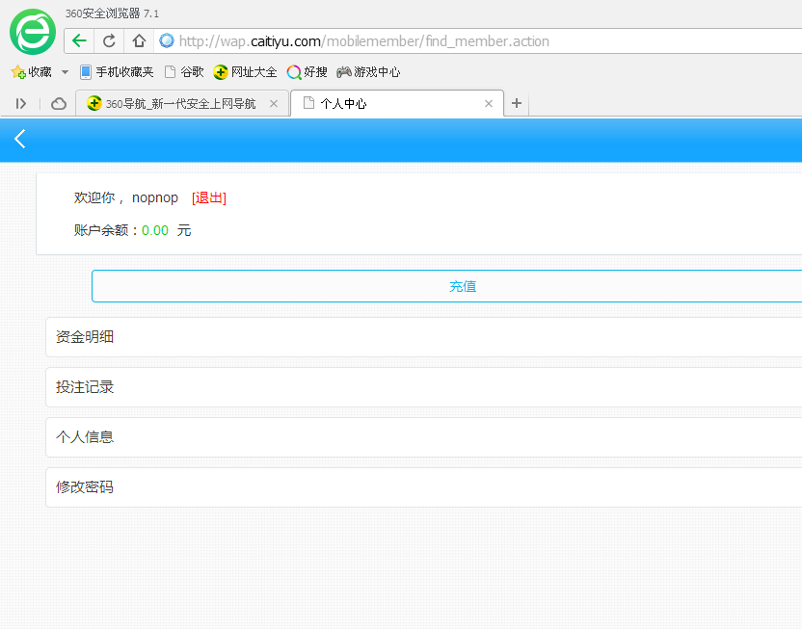Click the 0.00 balance value

[x=155, y=230]
